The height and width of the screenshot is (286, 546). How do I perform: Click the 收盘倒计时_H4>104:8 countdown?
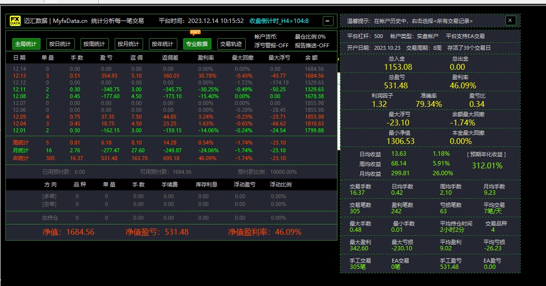[279, 21]
